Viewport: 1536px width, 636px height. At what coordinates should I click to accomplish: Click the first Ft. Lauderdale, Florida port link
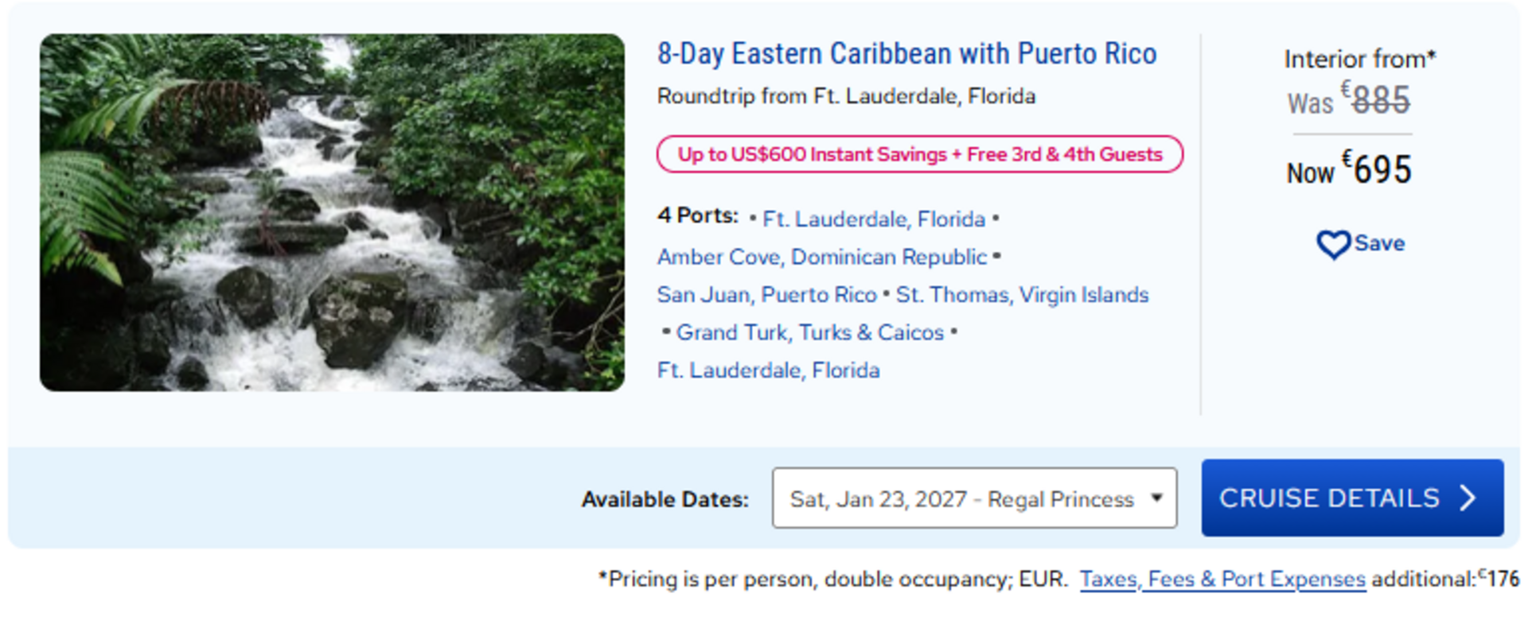[874, 219]
